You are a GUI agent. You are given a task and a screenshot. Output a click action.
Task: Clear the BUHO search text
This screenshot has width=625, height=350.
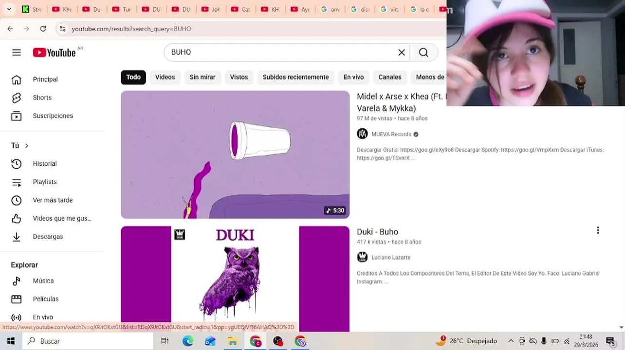click(x=402, y=52)
